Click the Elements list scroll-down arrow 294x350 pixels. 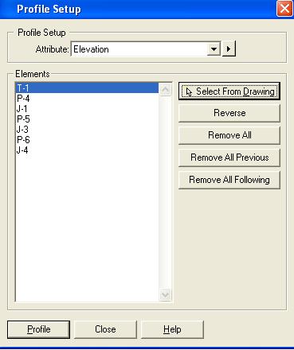click(165, 294)
